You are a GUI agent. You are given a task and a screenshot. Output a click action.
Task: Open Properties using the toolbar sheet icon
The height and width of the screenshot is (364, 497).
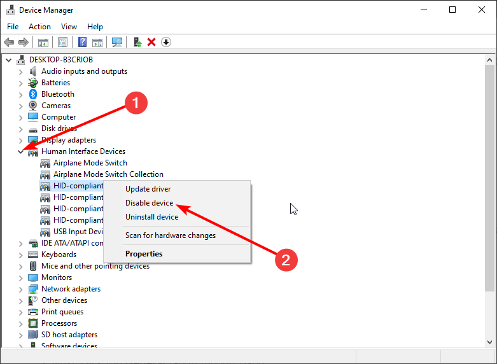pyautogui.click(x=63, y=42)
